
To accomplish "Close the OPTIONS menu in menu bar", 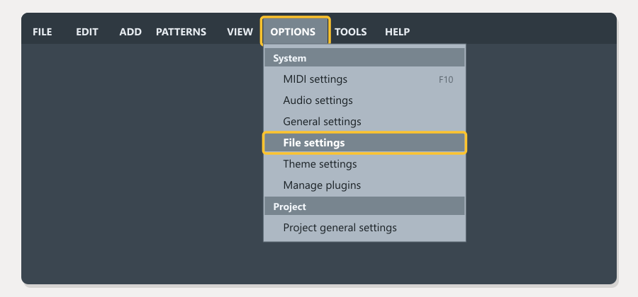I will (x=295, y=32).
